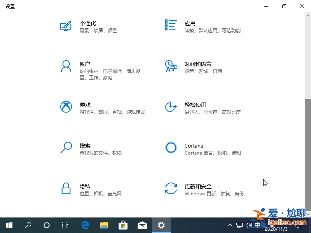This screenshot has height=233, width=311.
Task: Open Task View from the taskbar
Action: (x=65, y=225)
